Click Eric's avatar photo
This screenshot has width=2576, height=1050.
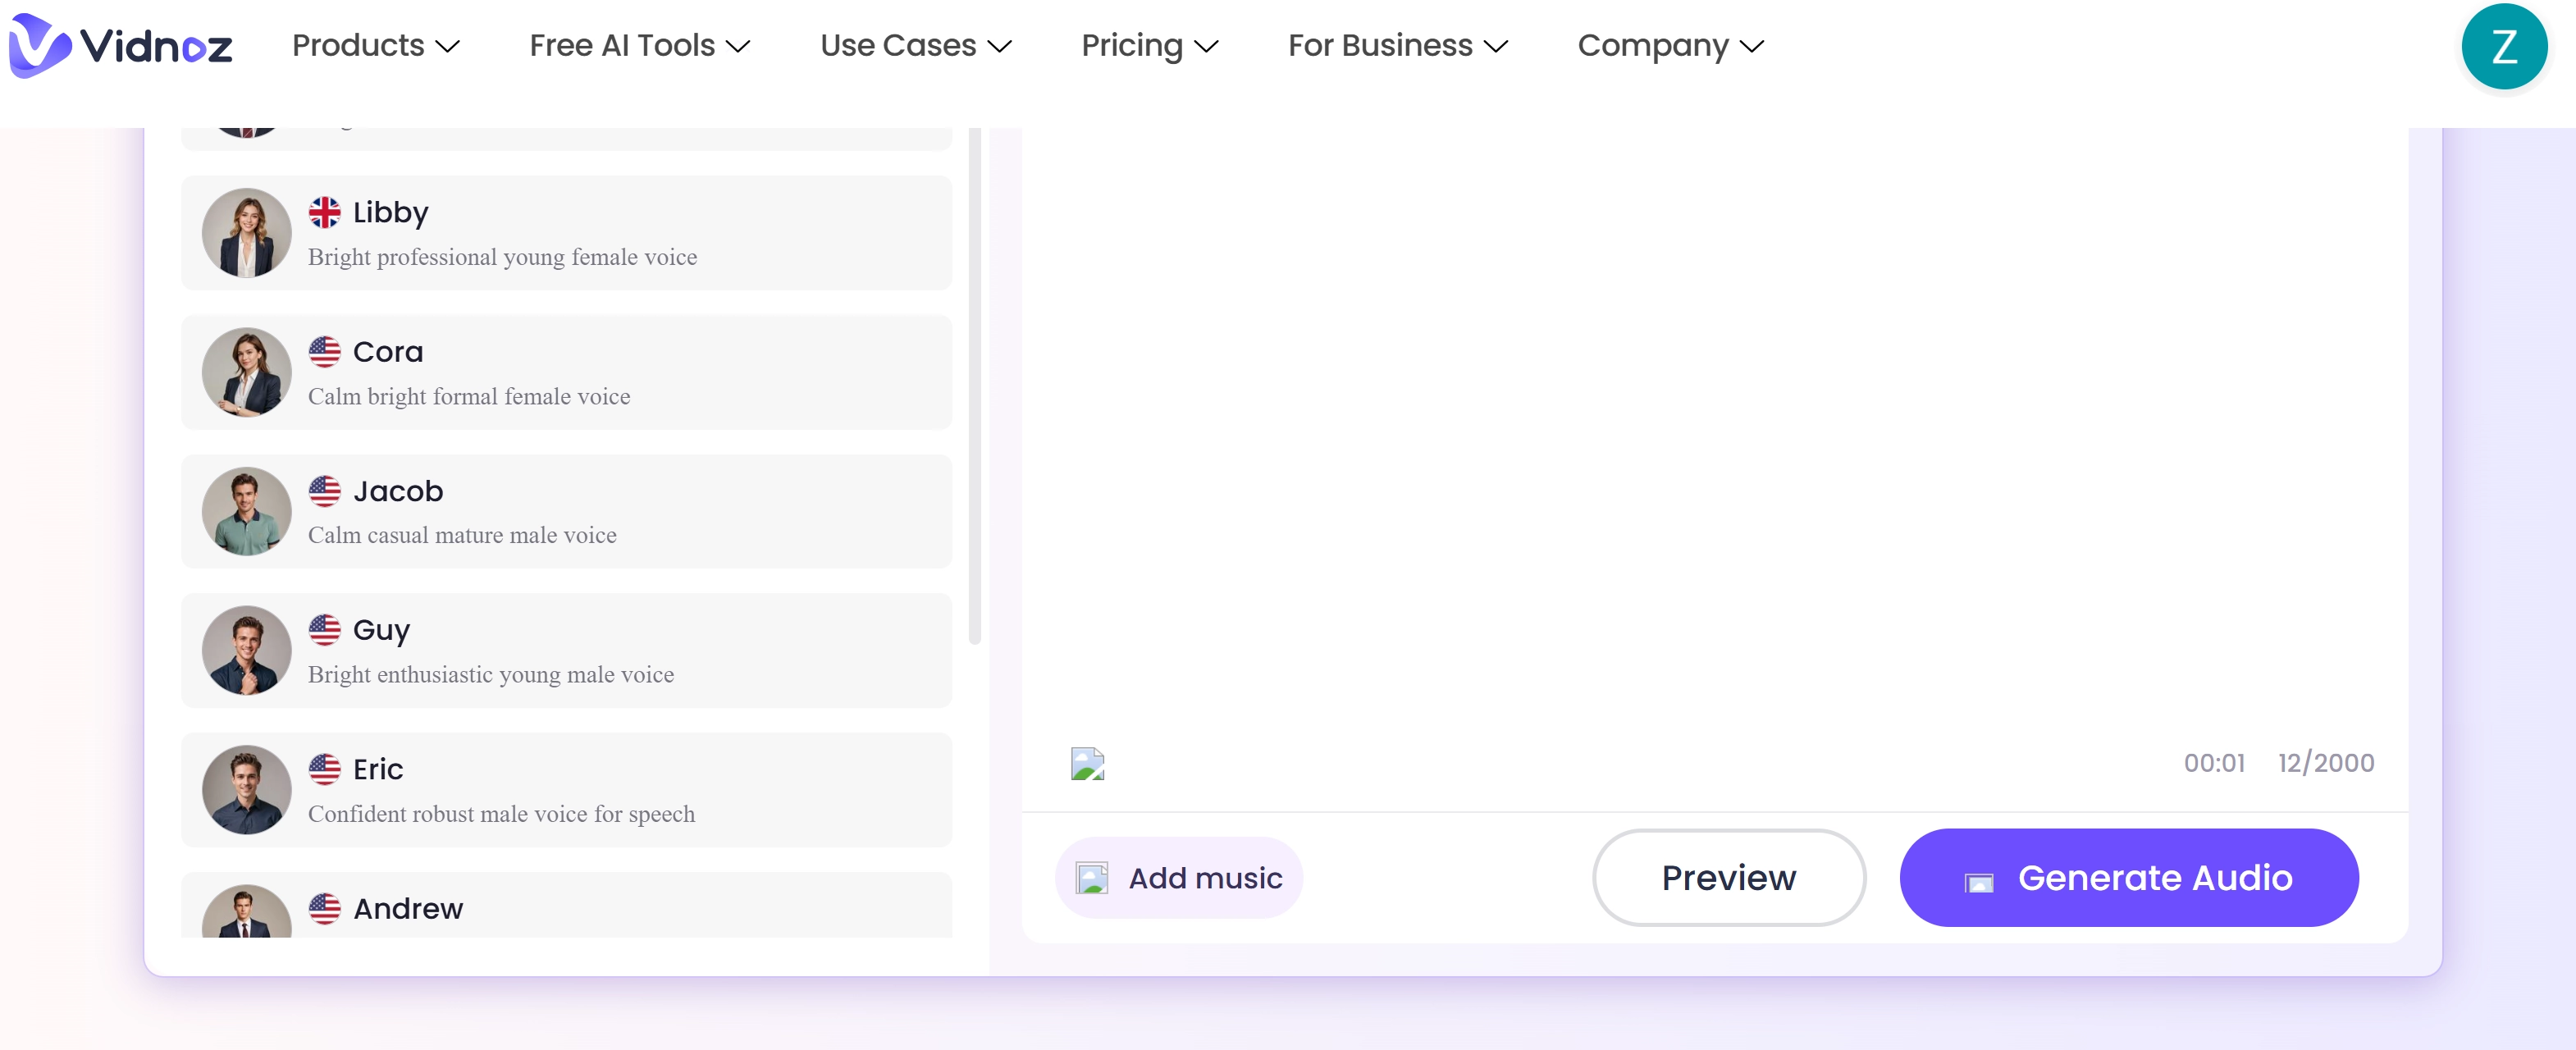pyautogui.click(x=246, y=789)
